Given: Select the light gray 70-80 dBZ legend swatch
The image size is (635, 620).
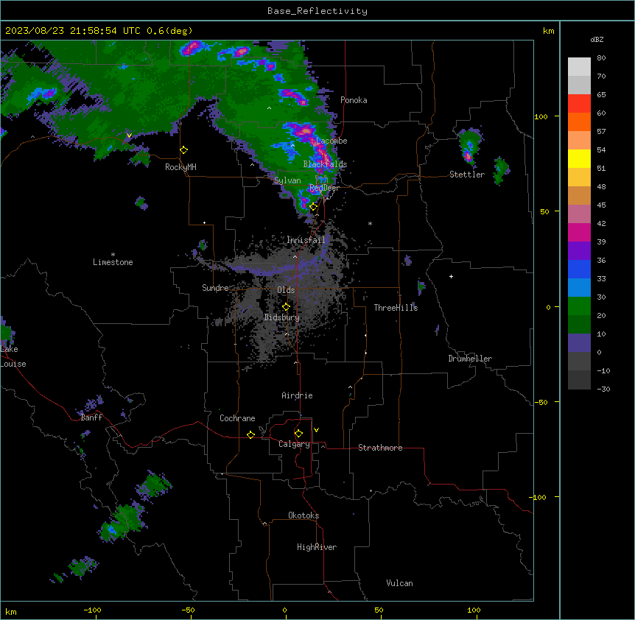Looking at the screenshot, I should (x=579, y=67).
